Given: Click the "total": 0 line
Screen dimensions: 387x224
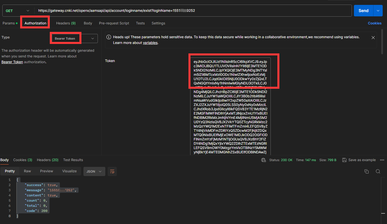Looking at the screenshot, I should [36, 206].
